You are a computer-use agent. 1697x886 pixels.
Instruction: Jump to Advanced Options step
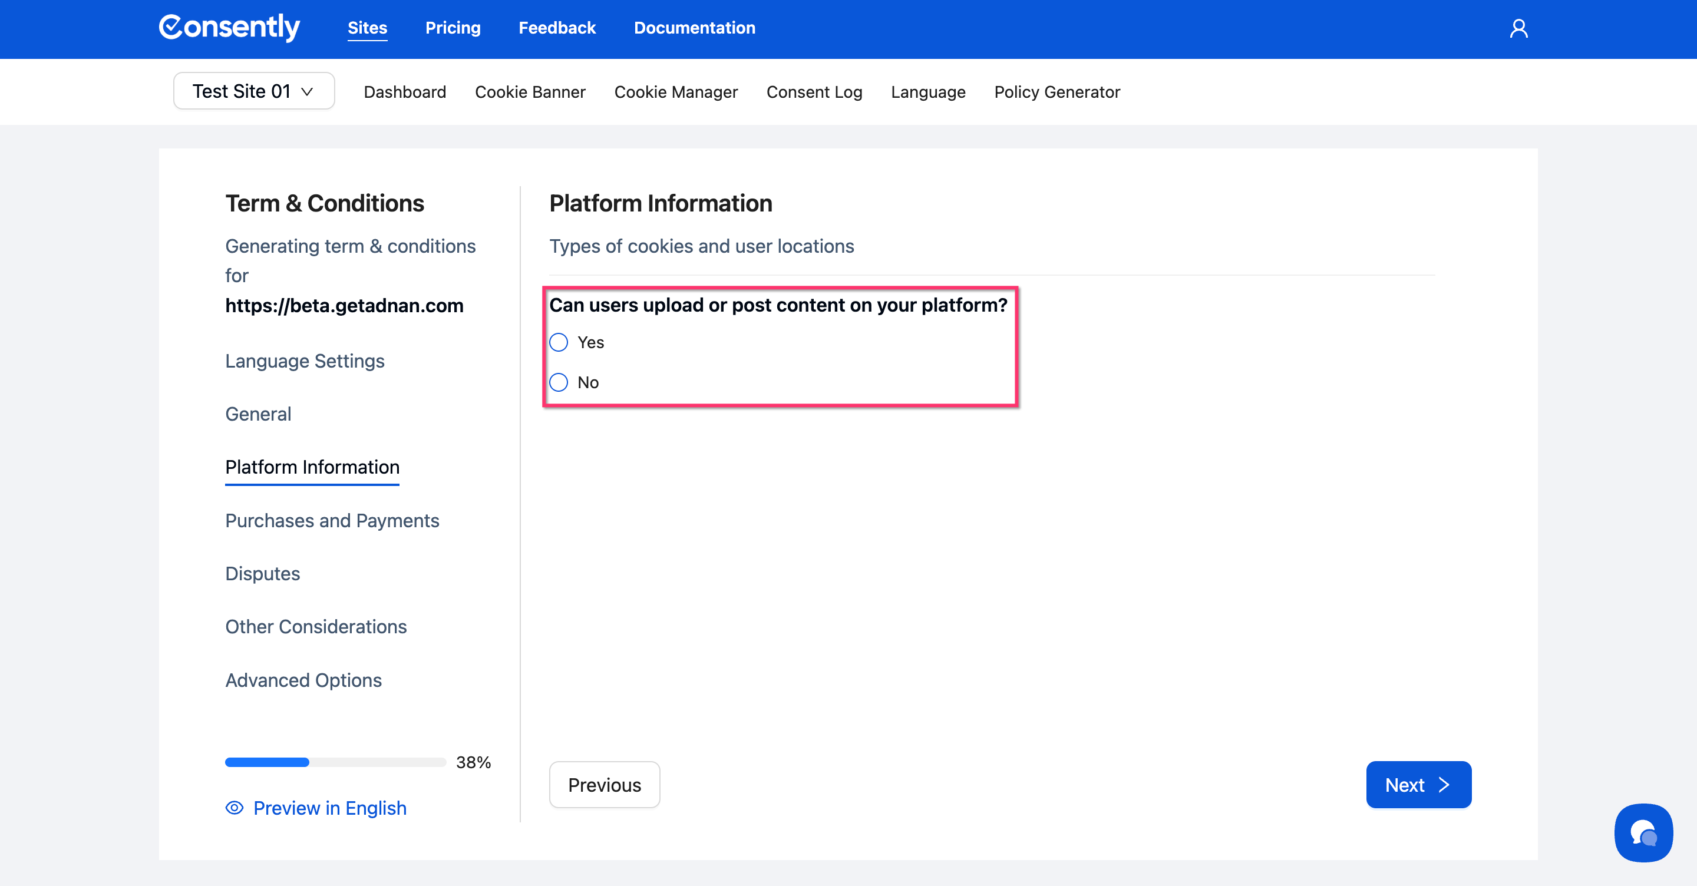[303, 680]
